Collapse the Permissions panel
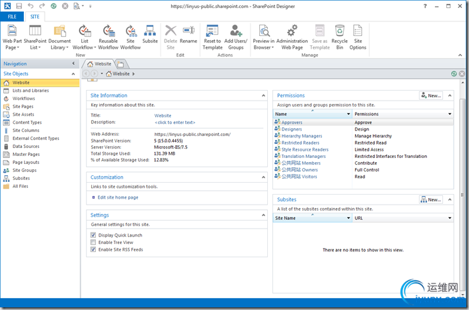Screen dimensions: 469x310 tap(450, 95)
